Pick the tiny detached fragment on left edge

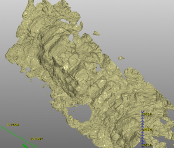[x=31, y=81]
